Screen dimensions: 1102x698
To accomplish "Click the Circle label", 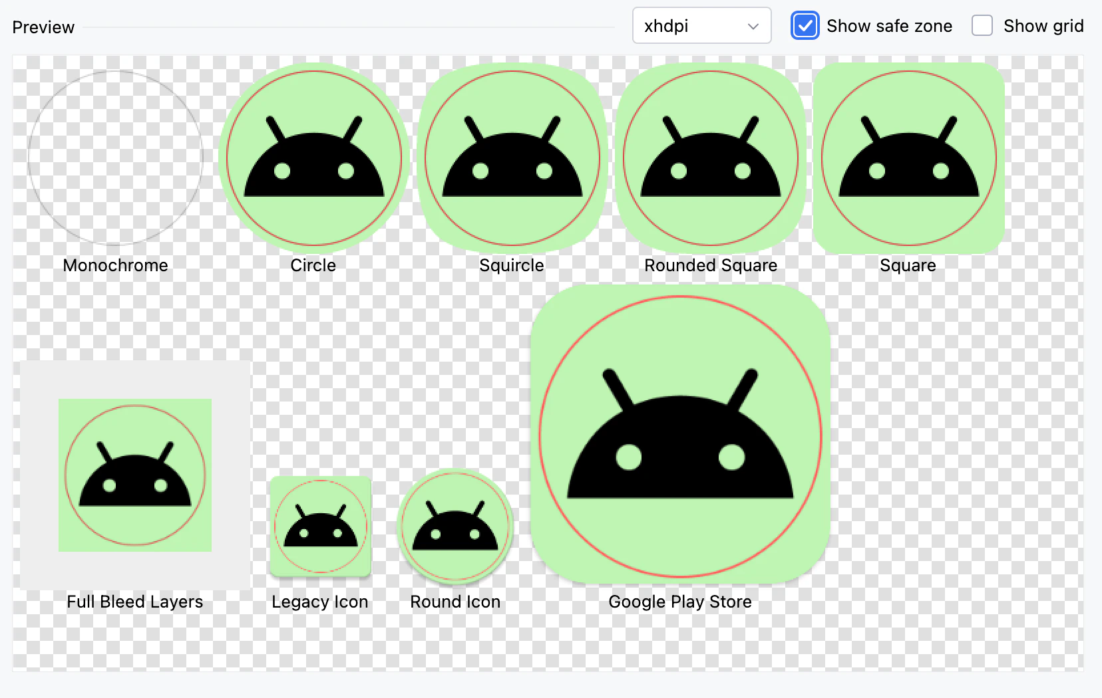I will pyautogui.click(x=313, y=265).
